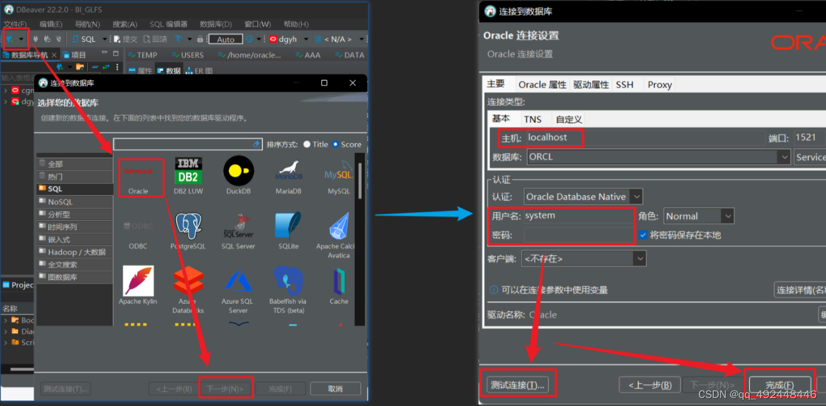Click the disconnect plug icon in toolbar
826x406 pixels.
(58, 39)
